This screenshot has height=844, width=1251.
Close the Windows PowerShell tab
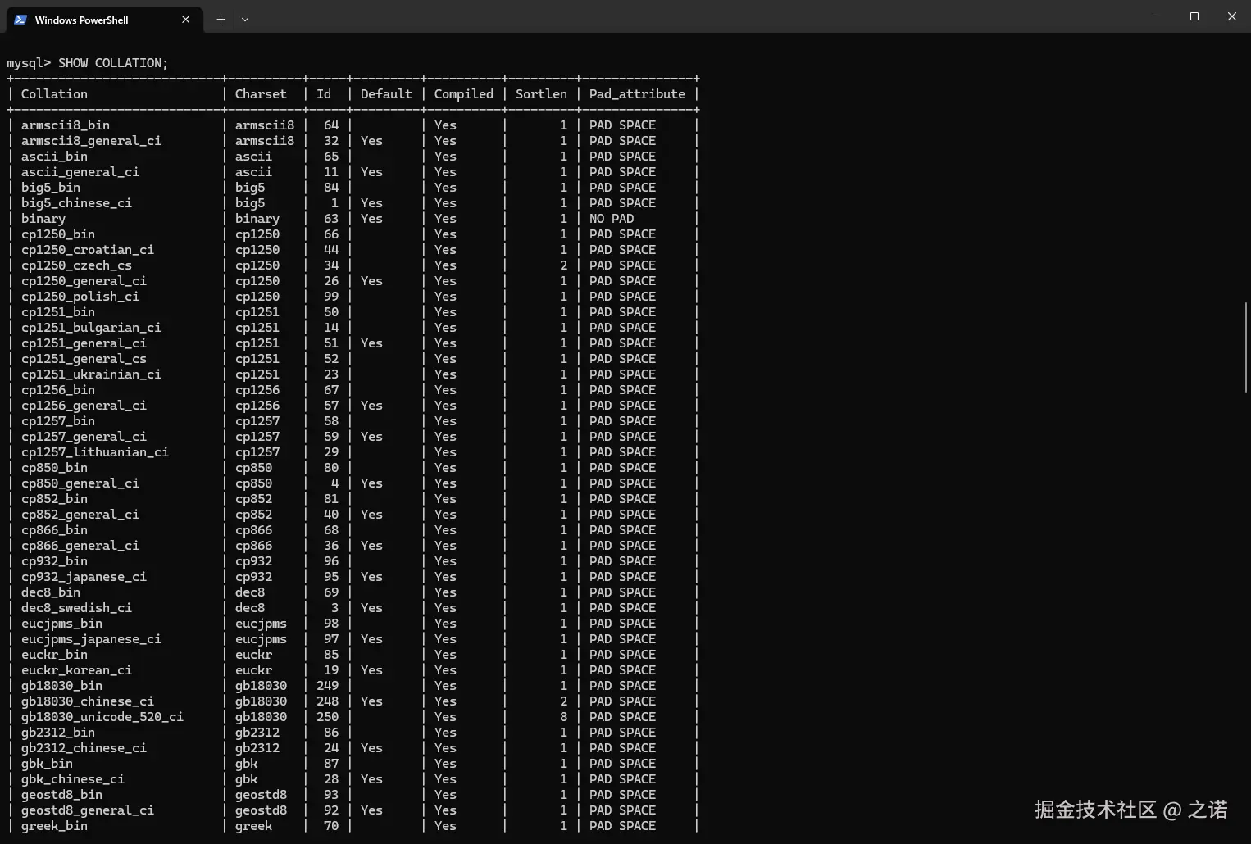click(185, 19)
